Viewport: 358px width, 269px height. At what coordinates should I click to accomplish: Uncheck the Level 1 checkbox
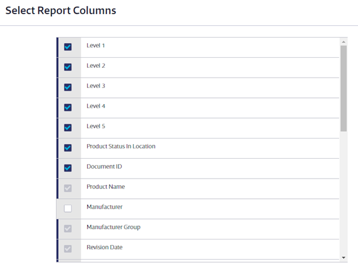click(x=68, y=47)
